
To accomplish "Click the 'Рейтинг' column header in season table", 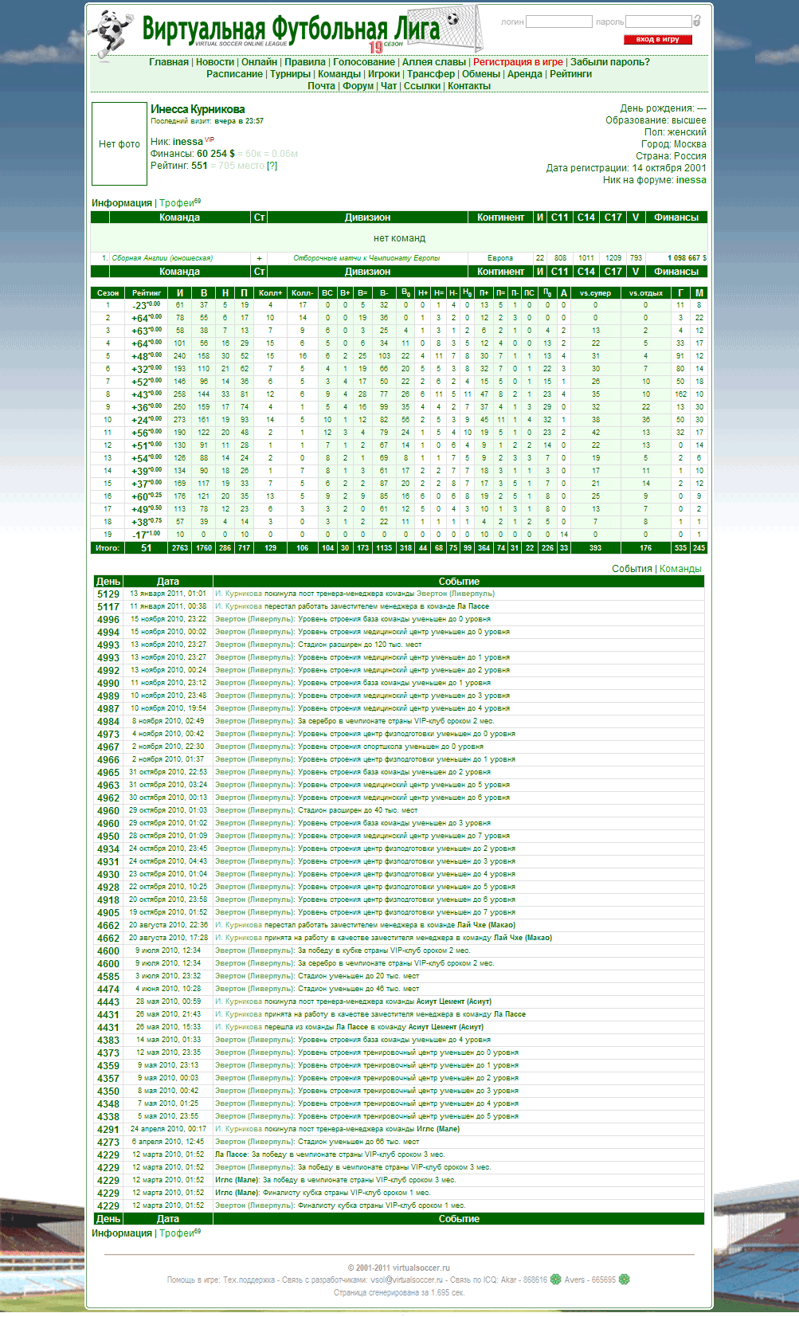I will click(x=147, y=293).
